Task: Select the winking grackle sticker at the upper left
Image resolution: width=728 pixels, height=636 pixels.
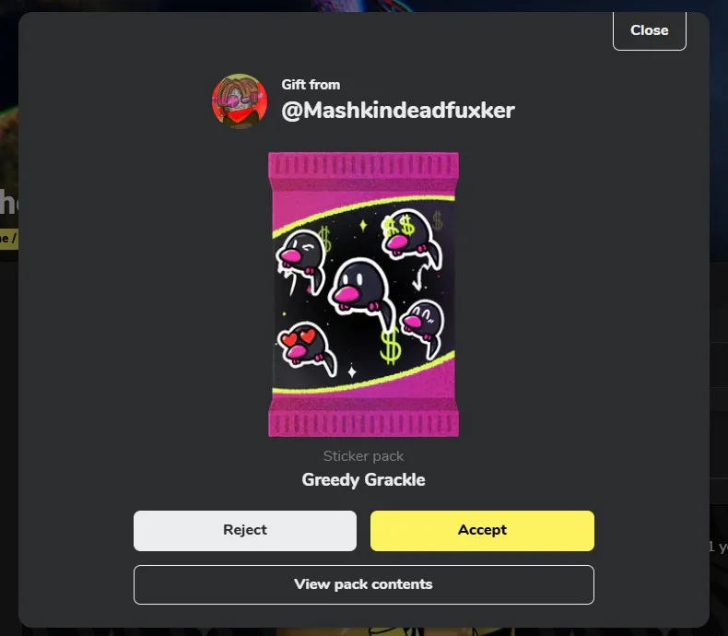Action: click(x=301, y=262)
